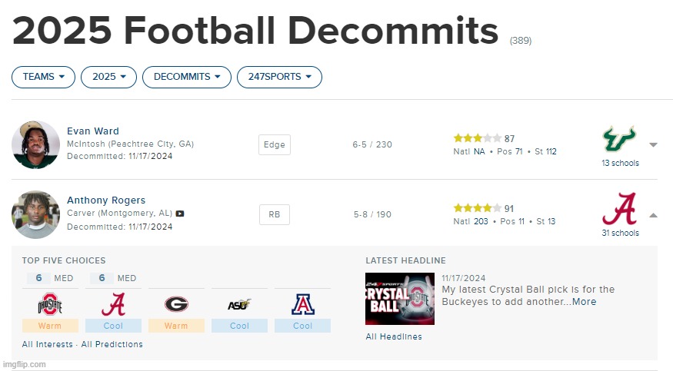Click the Crystal Ball headline thumbnail

pos(399,299)
